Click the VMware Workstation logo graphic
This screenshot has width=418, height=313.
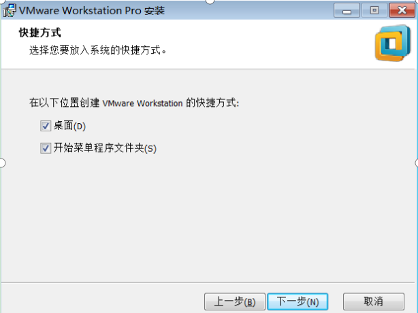pyautogui.click(x=393, y=44)
